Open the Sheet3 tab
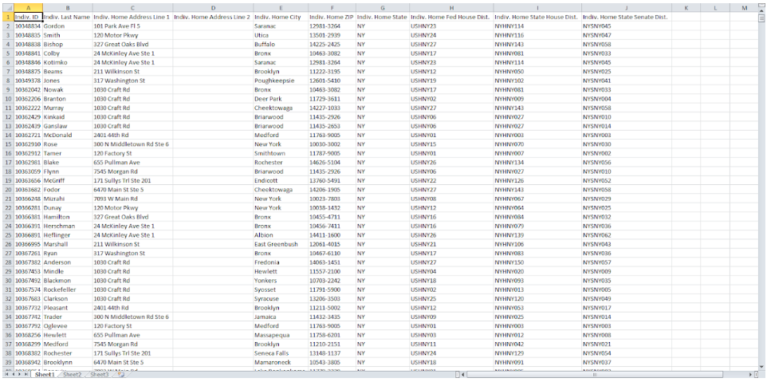This screenshot has height=382, width=767. click(x=100, y=375)
